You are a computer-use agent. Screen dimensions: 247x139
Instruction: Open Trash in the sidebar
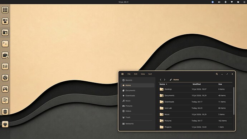point(137,118)
